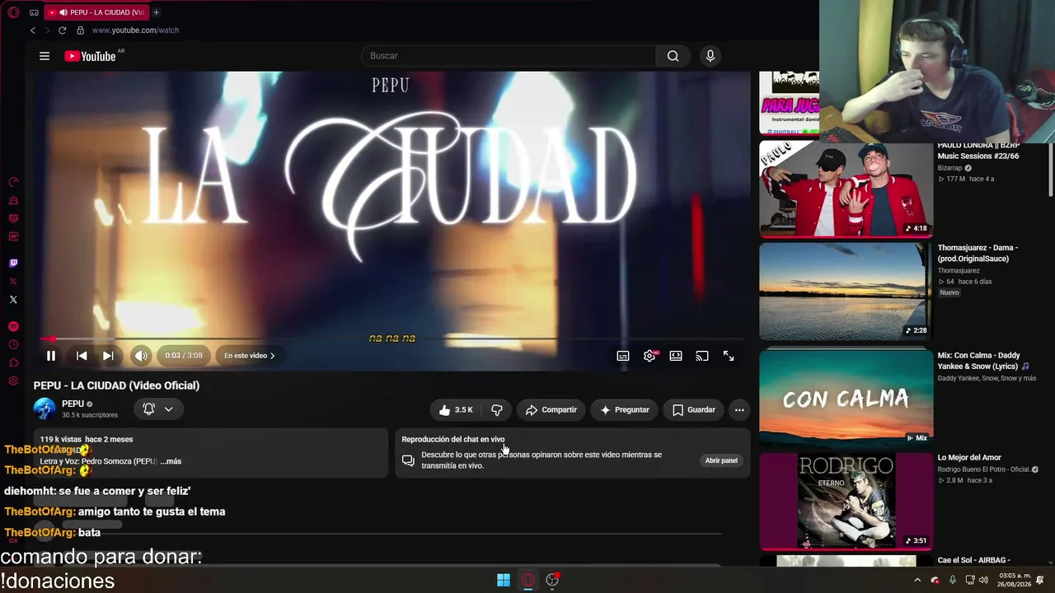Open the Windows Start menu
The width and height of the screenshot is (1055, 593).
[504, 580]
